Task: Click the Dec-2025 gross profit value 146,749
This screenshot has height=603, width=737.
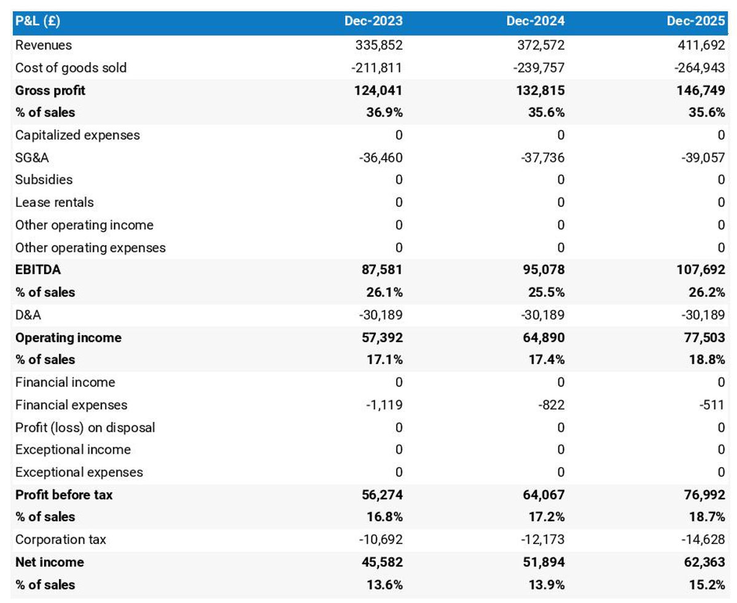Action: 700,90
